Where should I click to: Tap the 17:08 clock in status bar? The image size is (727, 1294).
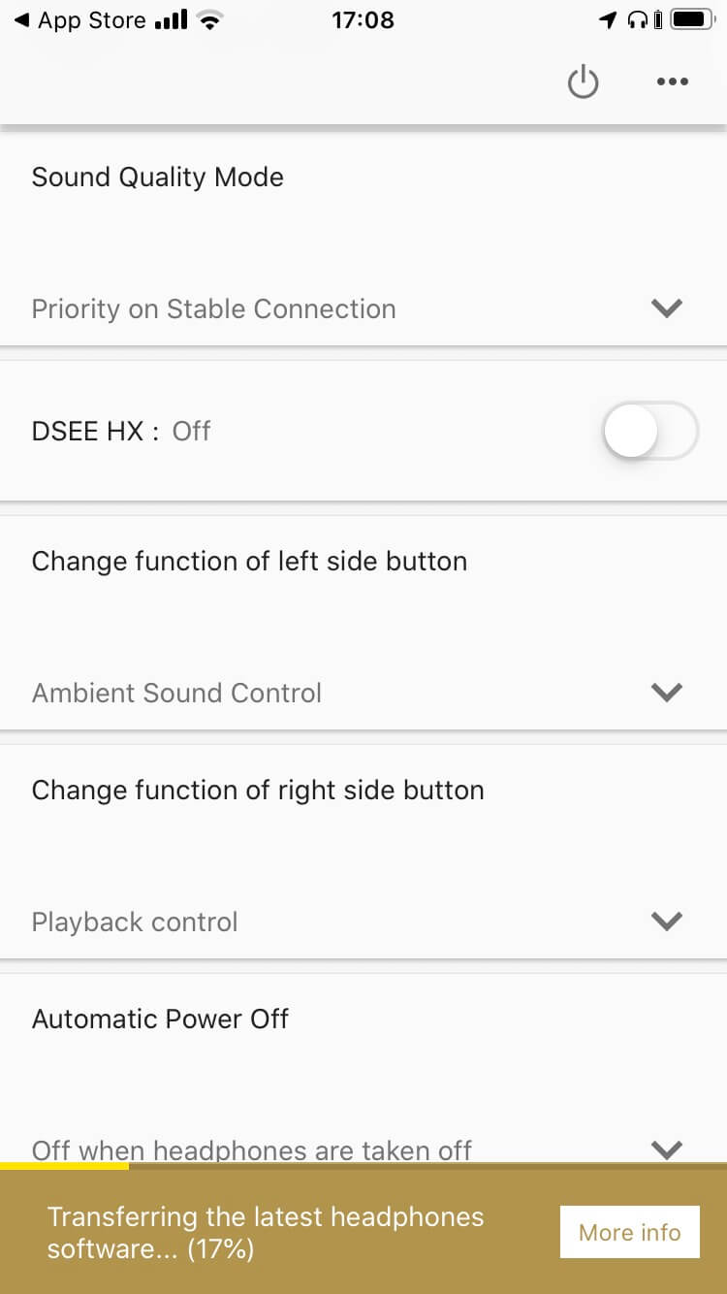363,20
